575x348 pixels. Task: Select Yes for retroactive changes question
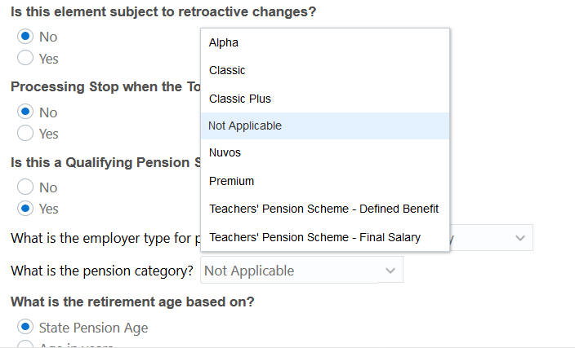[x=25, y=58]
